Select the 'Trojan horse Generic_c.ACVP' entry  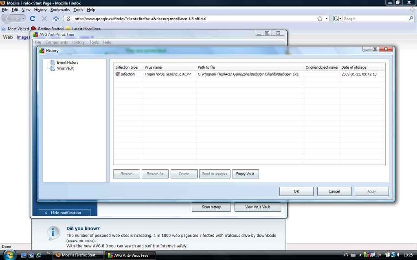click(x=168, y=74)
